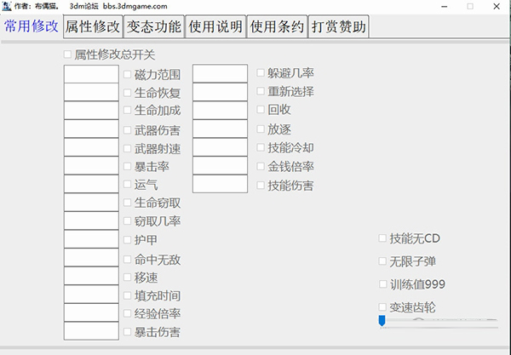
Task: Tick the 暴击伤害 checkbox
Action: click(127, 332)
